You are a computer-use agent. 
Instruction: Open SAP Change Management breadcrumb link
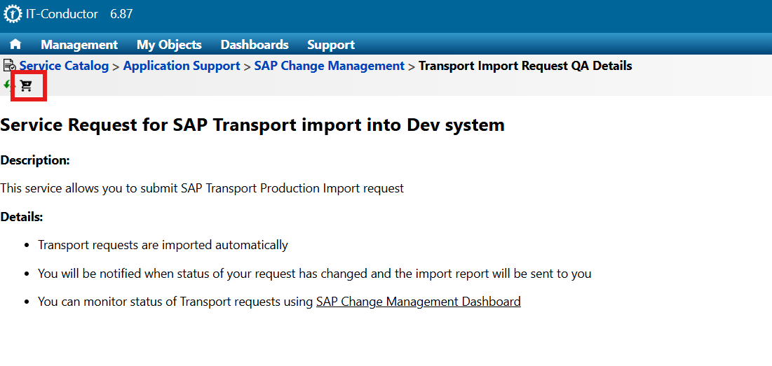pos(329,66)
